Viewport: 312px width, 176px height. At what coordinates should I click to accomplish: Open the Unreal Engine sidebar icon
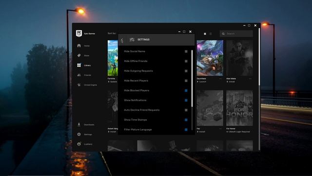pyautogui.click(x=79, y=85)
